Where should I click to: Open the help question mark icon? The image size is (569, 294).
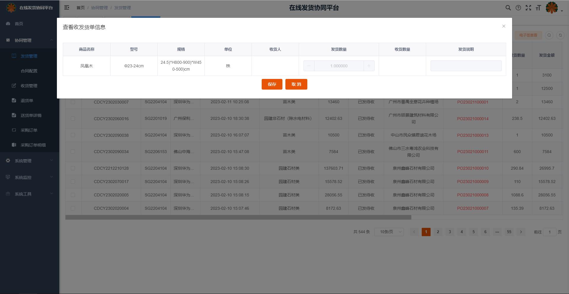(x=518, y=8)
